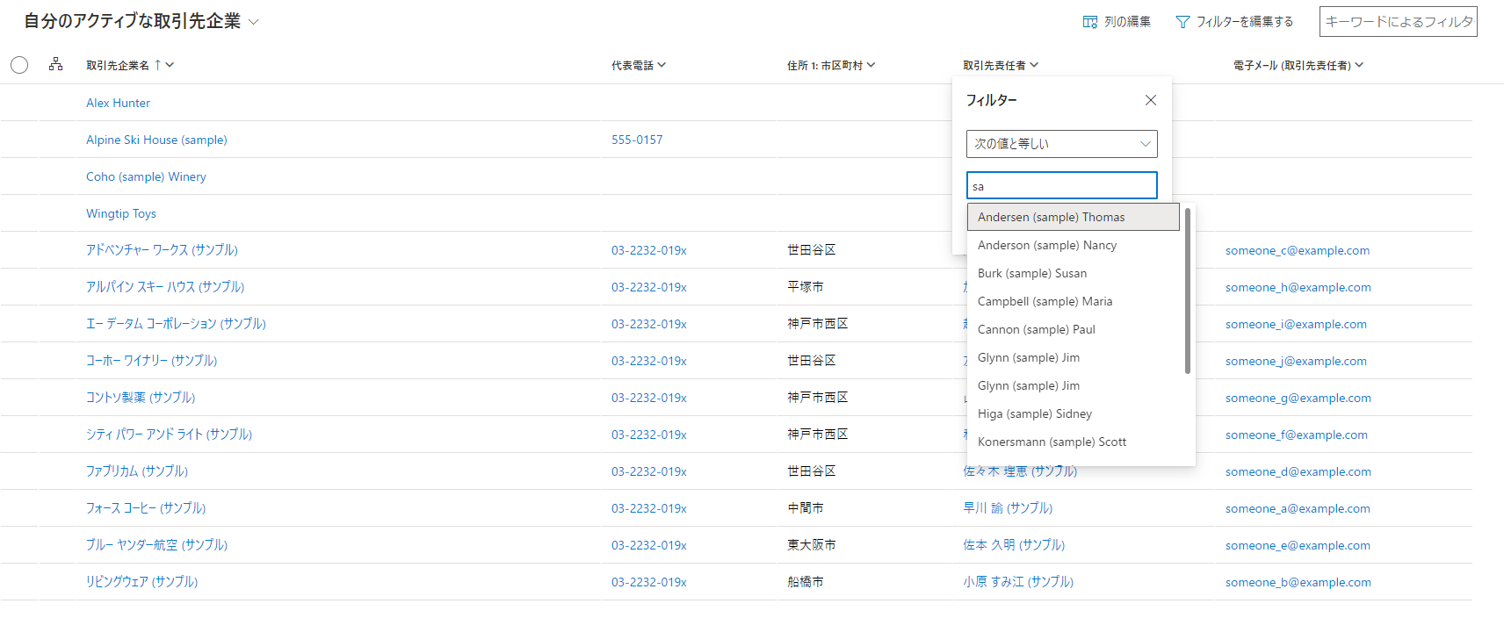Click city cell 平塚市
The image size is (1504, 618).
click(805, 287)
